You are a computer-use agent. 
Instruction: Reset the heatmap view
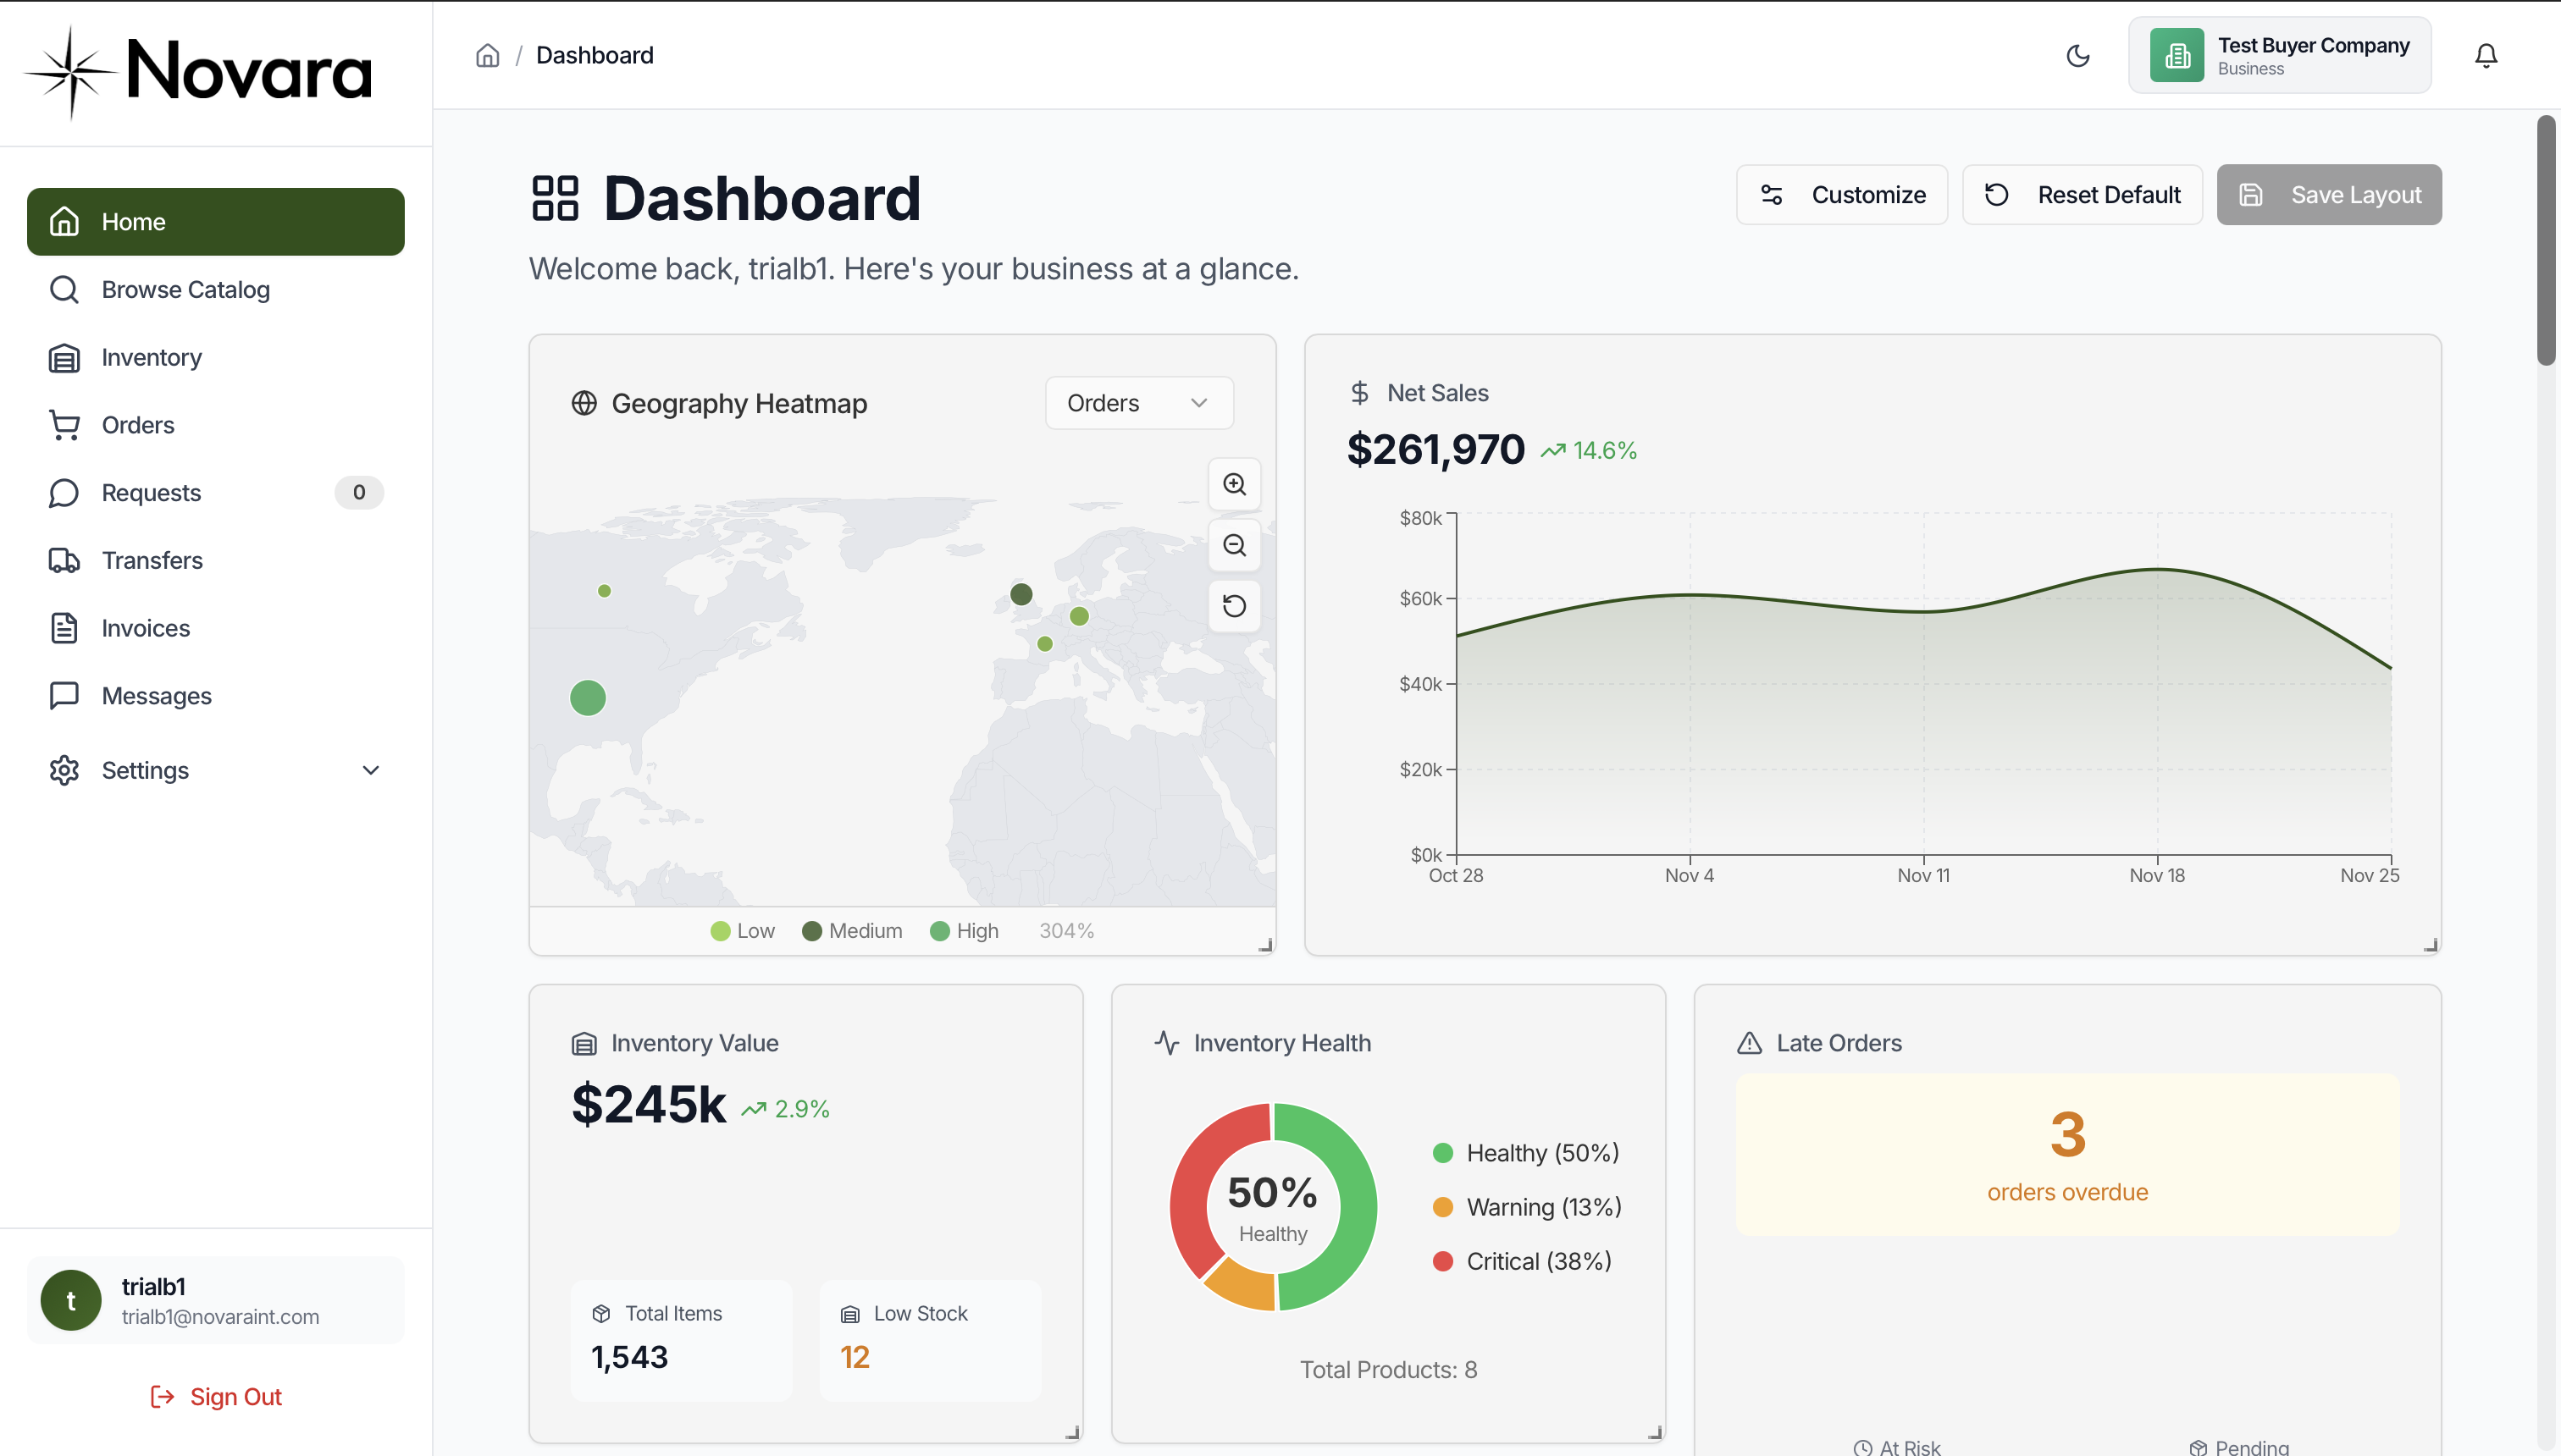point(1235,606)
